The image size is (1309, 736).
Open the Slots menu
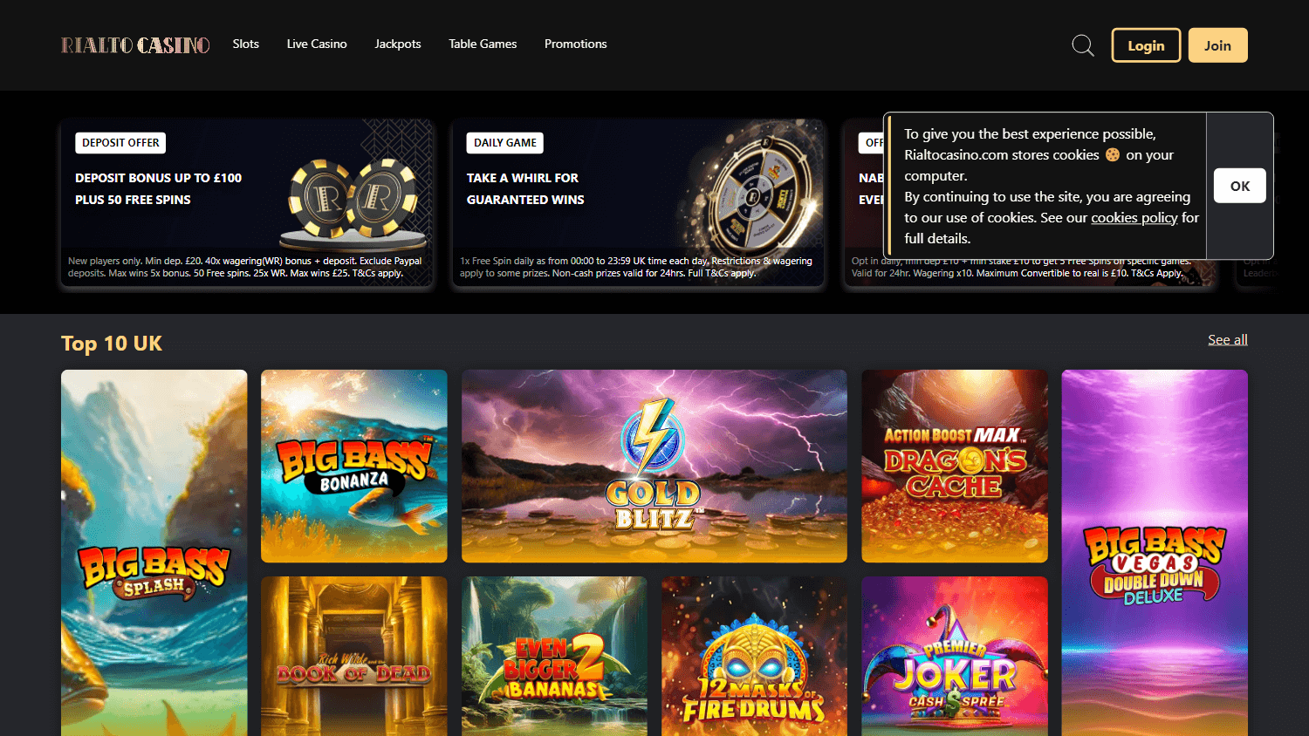[x=246, y=44]
